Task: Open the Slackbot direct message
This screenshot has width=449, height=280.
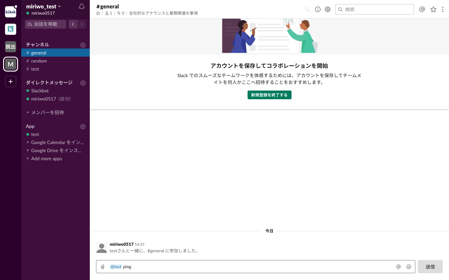Action: pos(40,91)
